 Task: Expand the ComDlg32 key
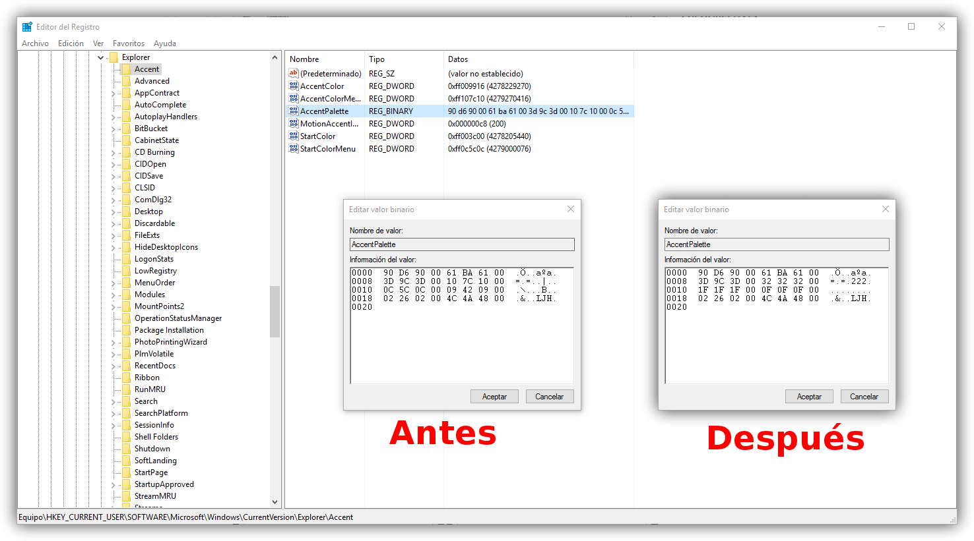click(114, 200)
